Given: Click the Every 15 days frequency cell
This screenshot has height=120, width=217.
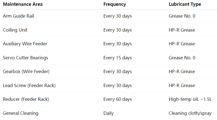Looking at the screenshot, I should [118, 58].
